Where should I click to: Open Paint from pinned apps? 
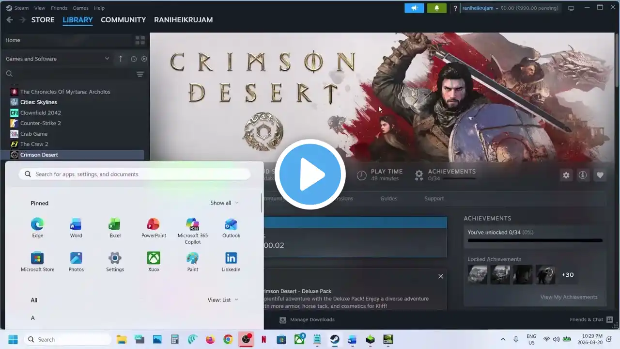[x=192, y=262]
